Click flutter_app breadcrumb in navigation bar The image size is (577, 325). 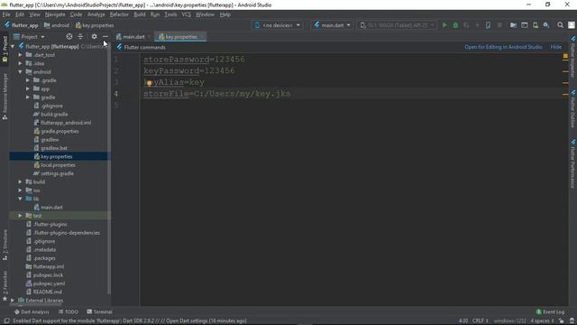point(22,25)
